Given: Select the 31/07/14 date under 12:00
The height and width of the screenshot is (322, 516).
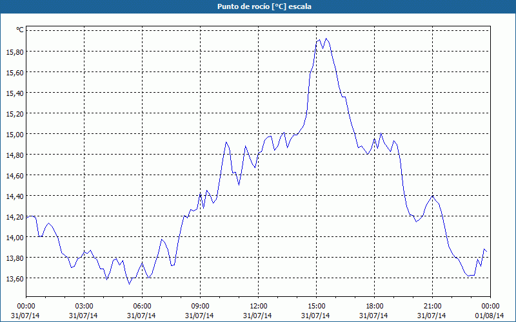Looking at the screenshot, I should pos(257,316).
